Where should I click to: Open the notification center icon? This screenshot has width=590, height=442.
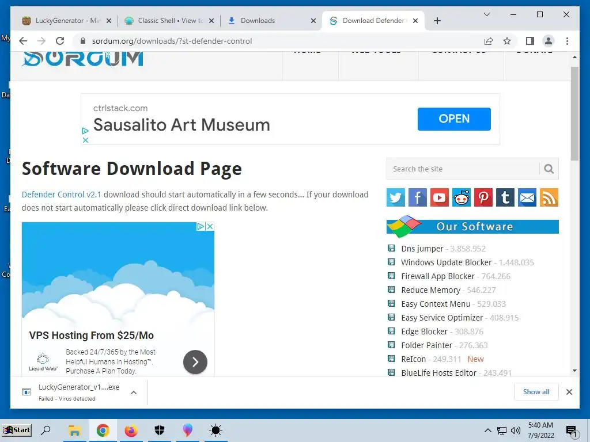[x=571, y=430]
